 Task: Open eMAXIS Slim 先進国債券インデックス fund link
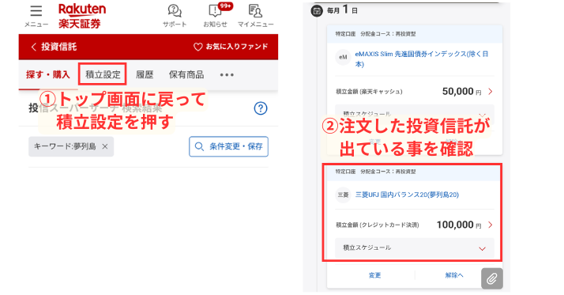tap(422, 59)
